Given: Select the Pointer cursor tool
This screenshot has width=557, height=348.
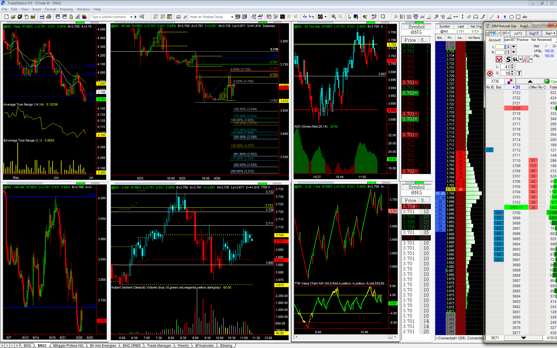Looking at the screenshot, I should pos(349,17).
